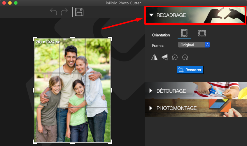The height and width of the screenshot is (146, 247).
Task: Click the bottom-edge middle crop handle
Action: click(x=72, y=143)
